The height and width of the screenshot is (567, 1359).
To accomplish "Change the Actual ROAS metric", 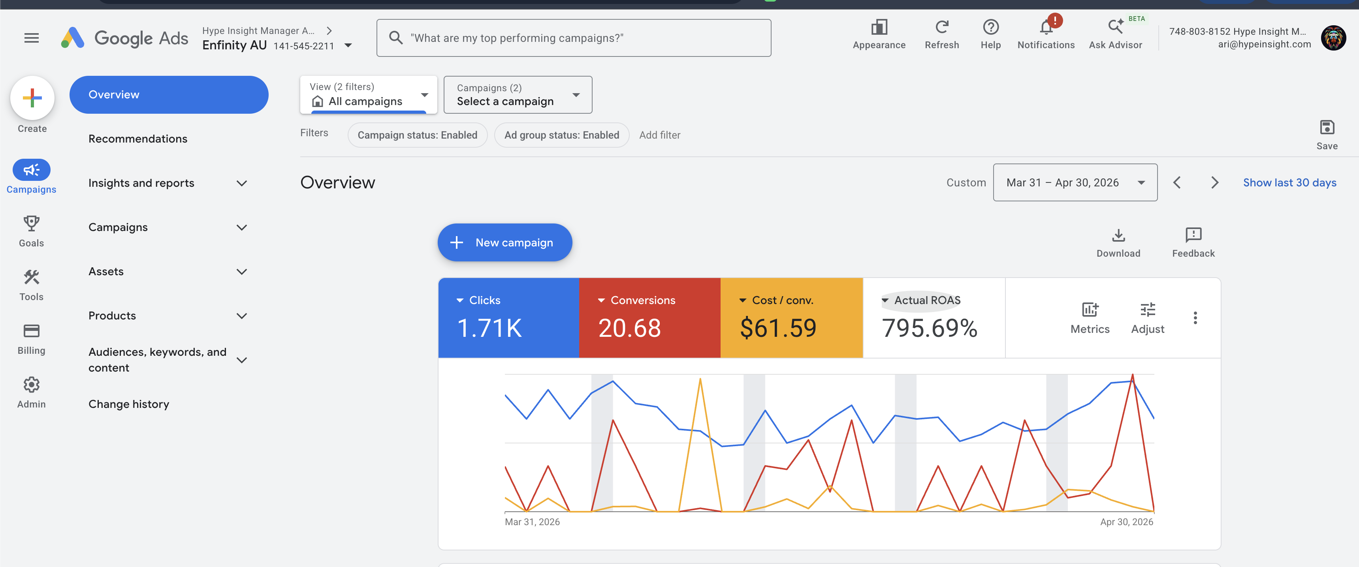I will [x=921, y=300].
